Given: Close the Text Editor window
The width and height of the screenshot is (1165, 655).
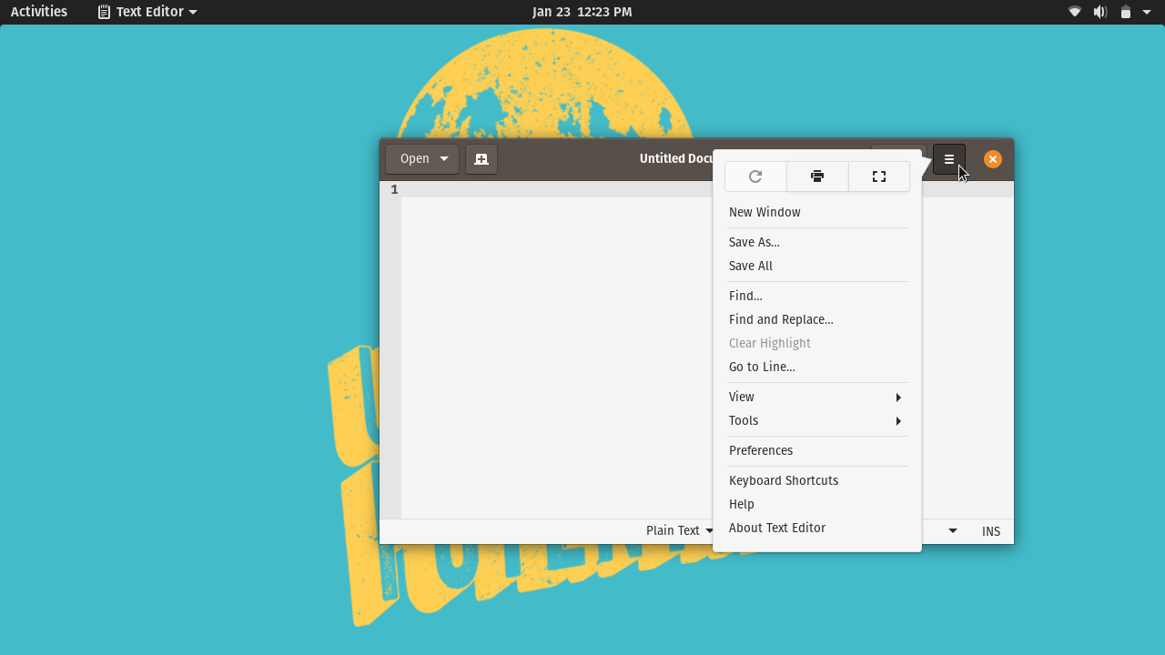Looking at the screenshot, I should pyautogui.click(x=993, y=159).
